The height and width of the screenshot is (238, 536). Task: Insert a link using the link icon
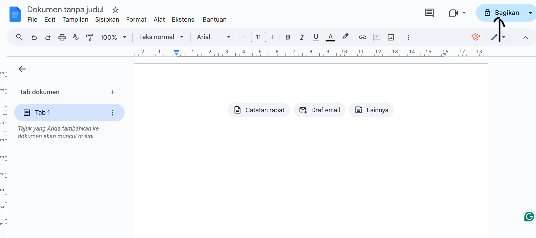click(362, 37)
